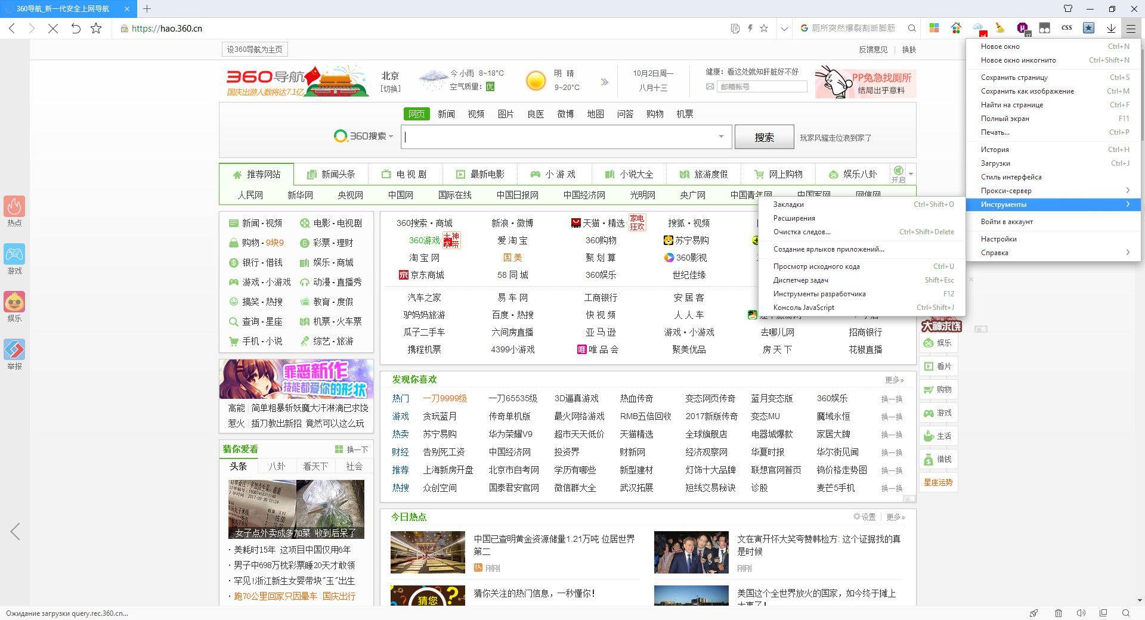This screenshot has height=620, width=1145.
Task: Expand the address bar history chevron
Action: 784,28
